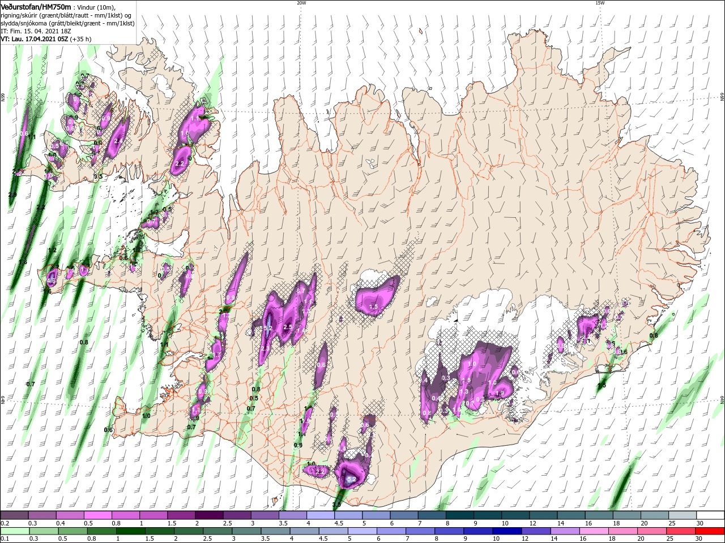Screen dimensions: 725x543
Task: Click the 2.4 snowfall value in Westfjords
Action: (x=119, y=141)
